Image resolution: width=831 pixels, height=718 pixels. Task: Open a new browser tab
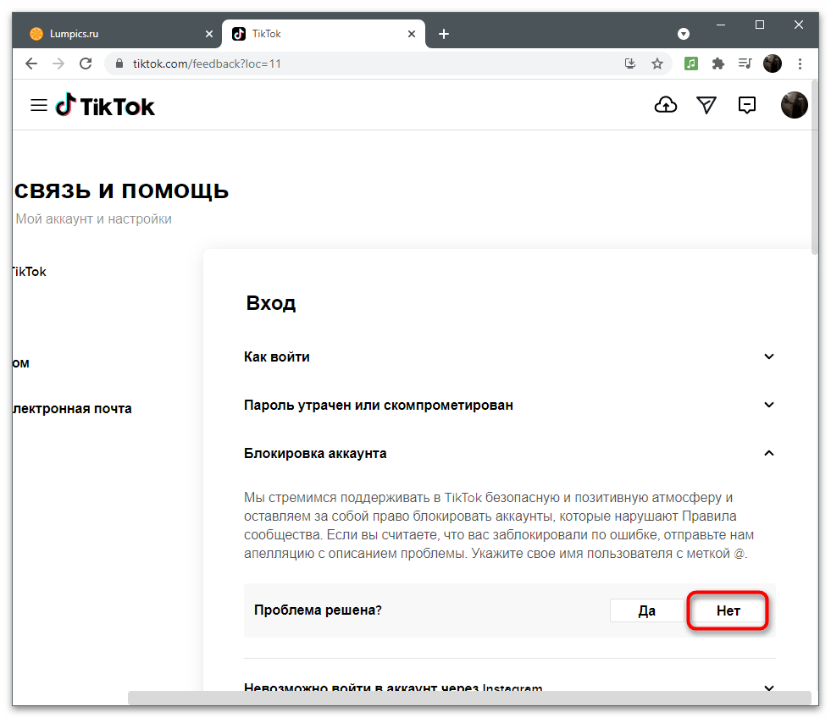[444, 34]
